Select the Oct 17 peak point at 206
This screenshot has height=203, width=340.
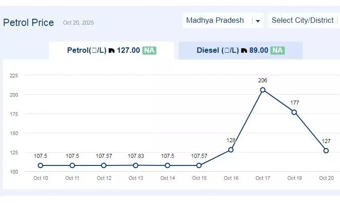point(263,90)
